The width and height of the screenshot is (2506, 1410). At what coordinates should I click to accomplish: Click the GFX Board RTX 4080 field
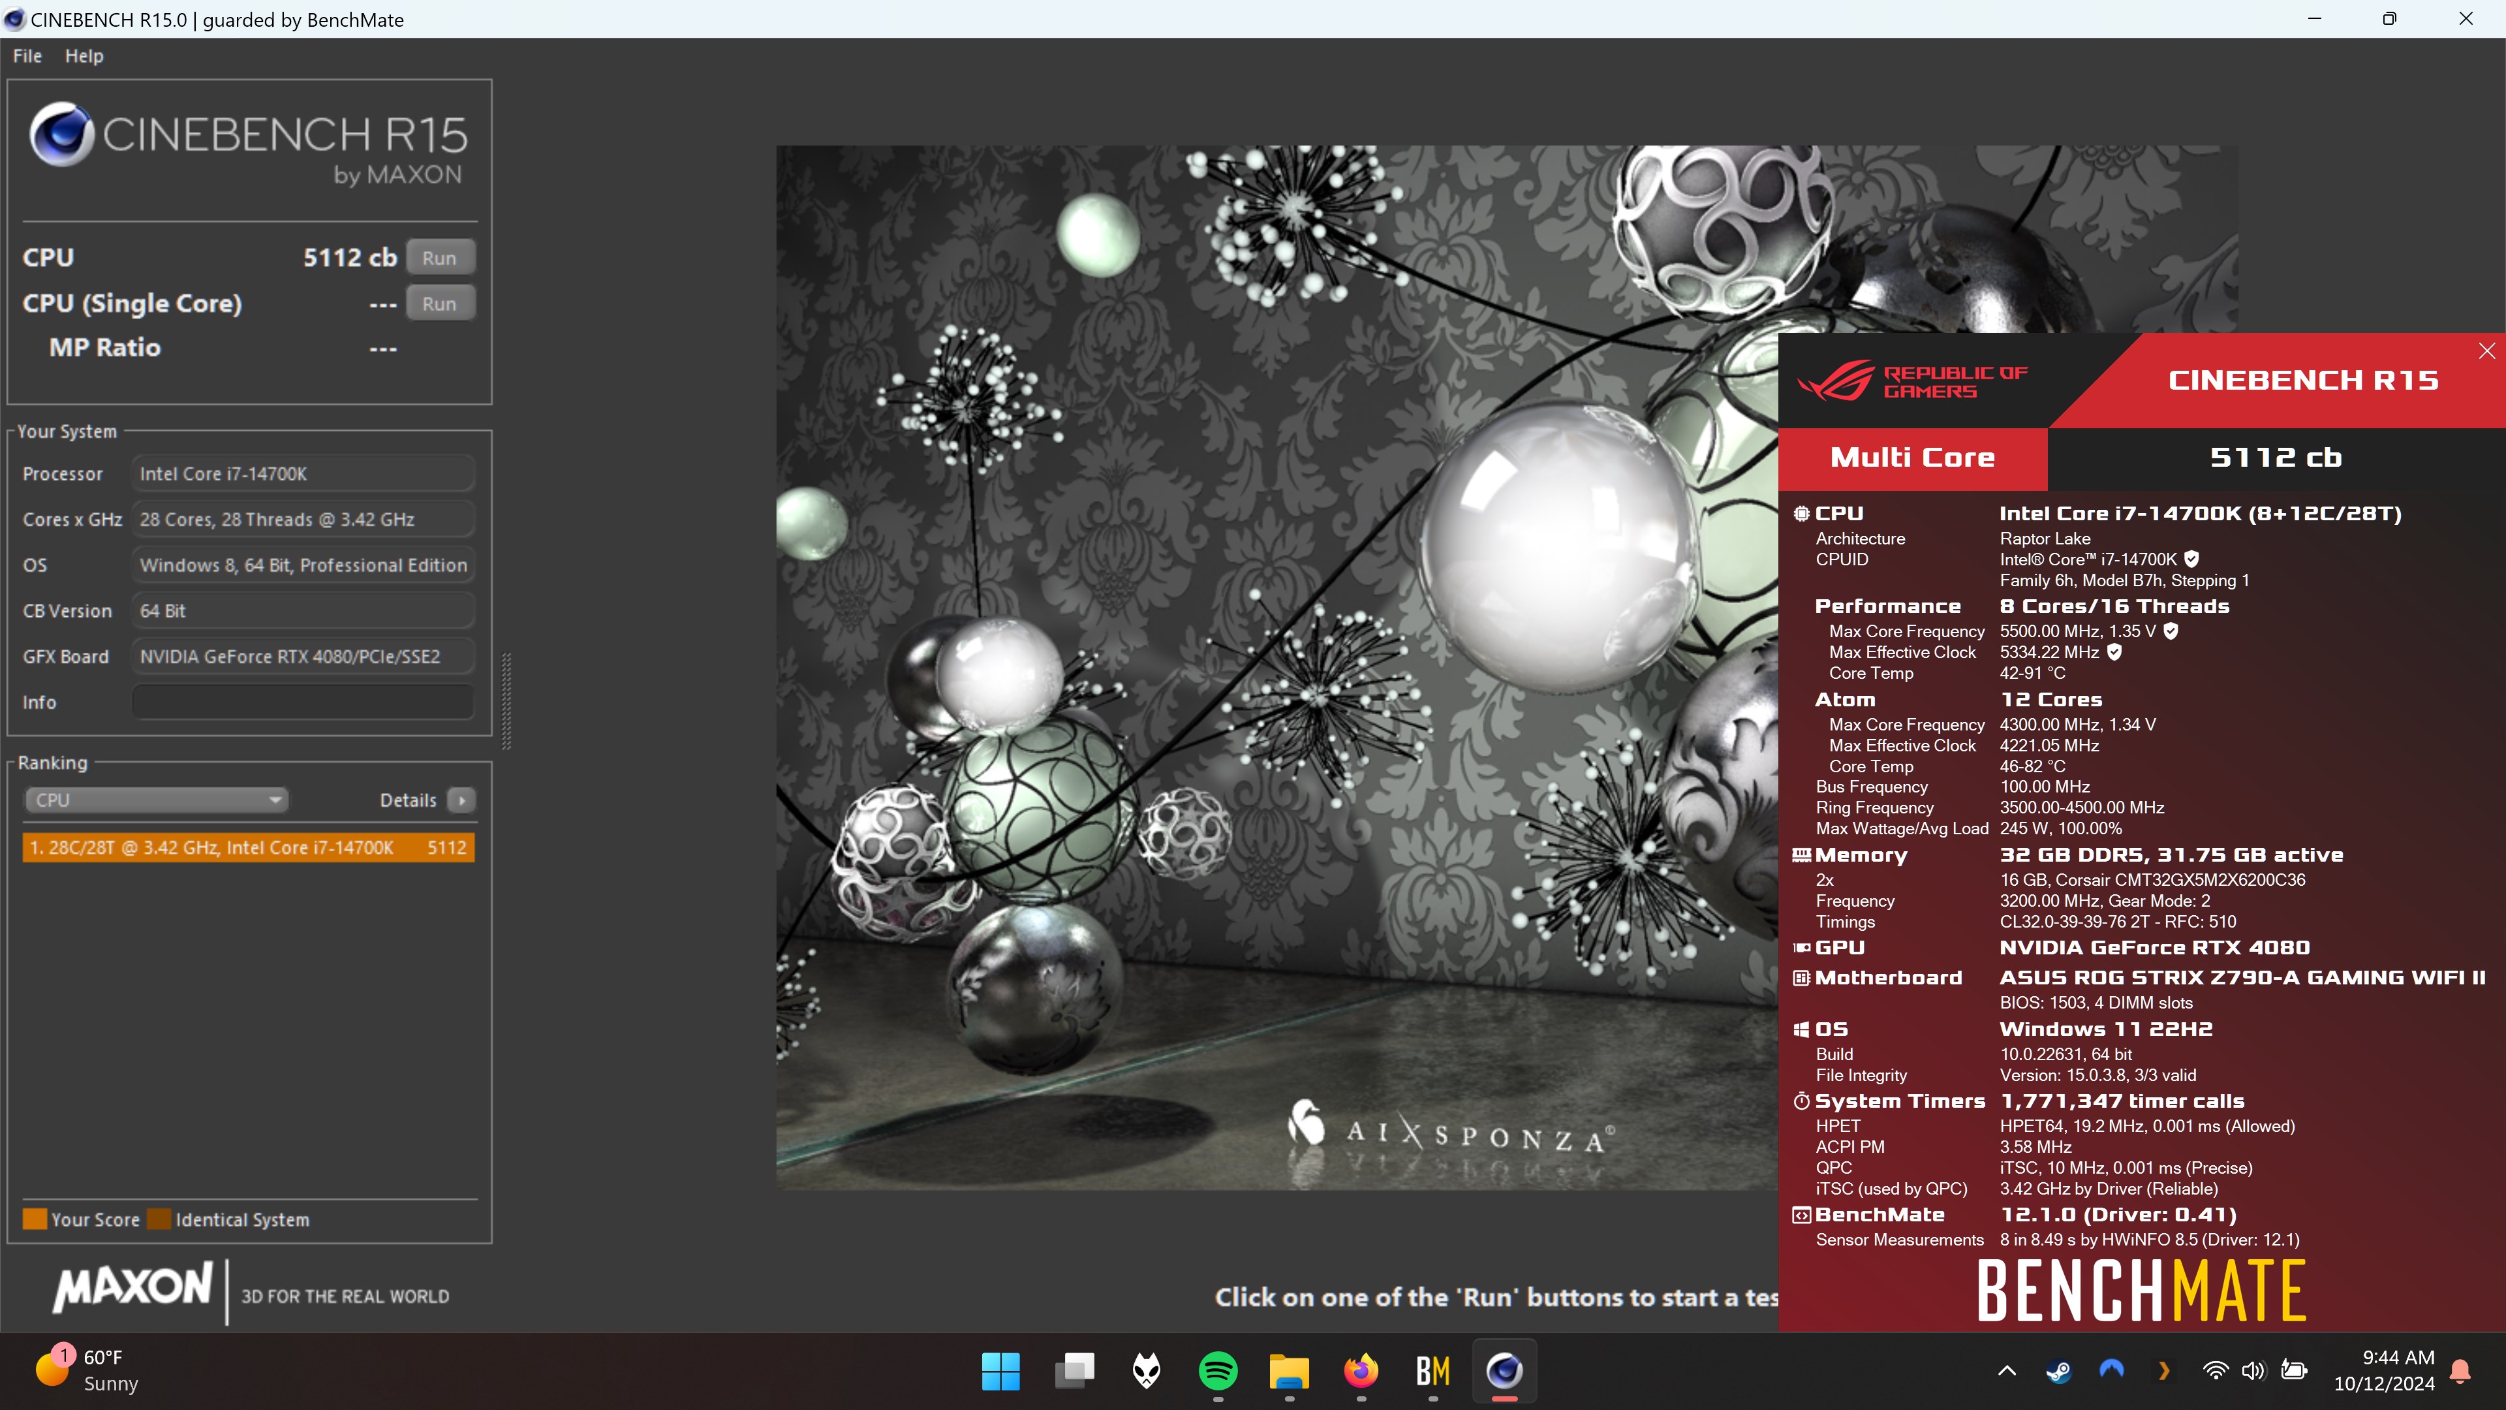pos(303,657)
